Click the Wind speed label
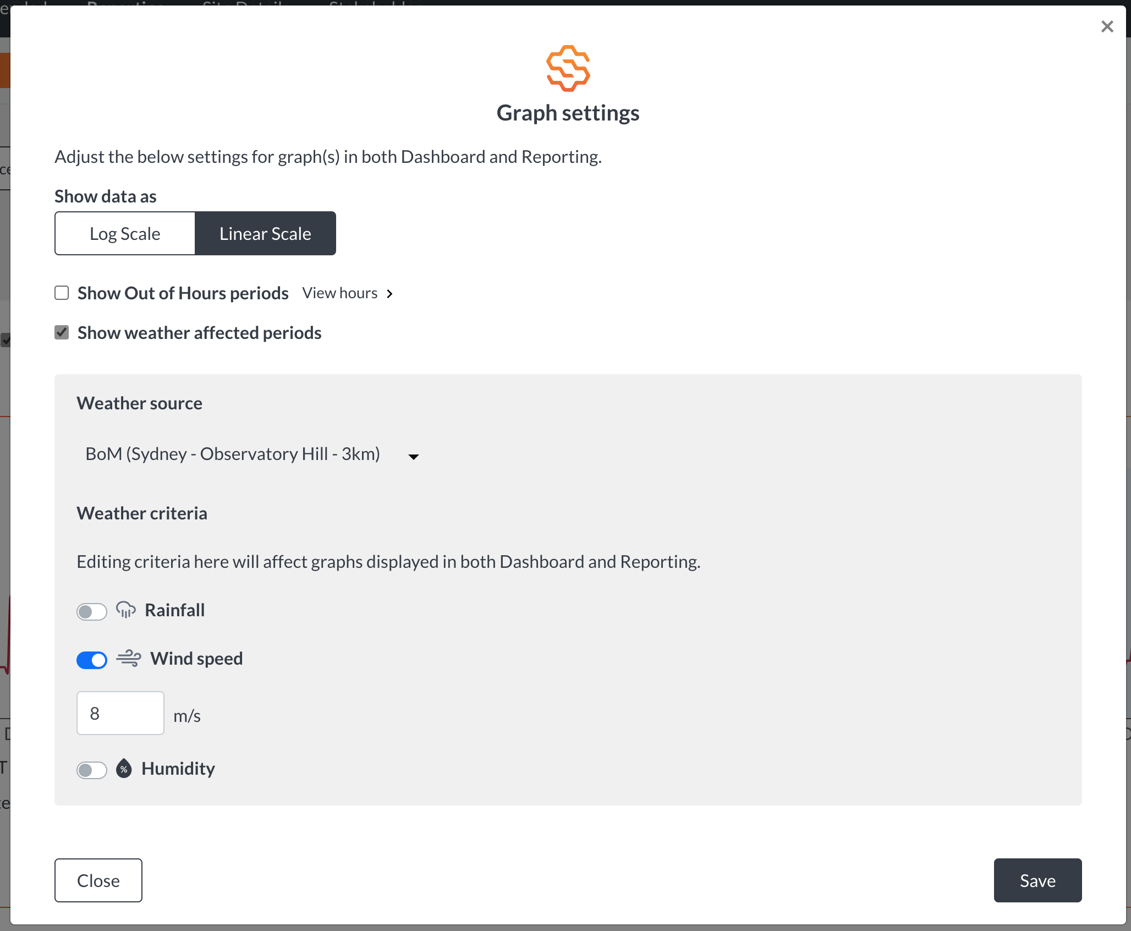1131x931 pixels. coord(196,659)
